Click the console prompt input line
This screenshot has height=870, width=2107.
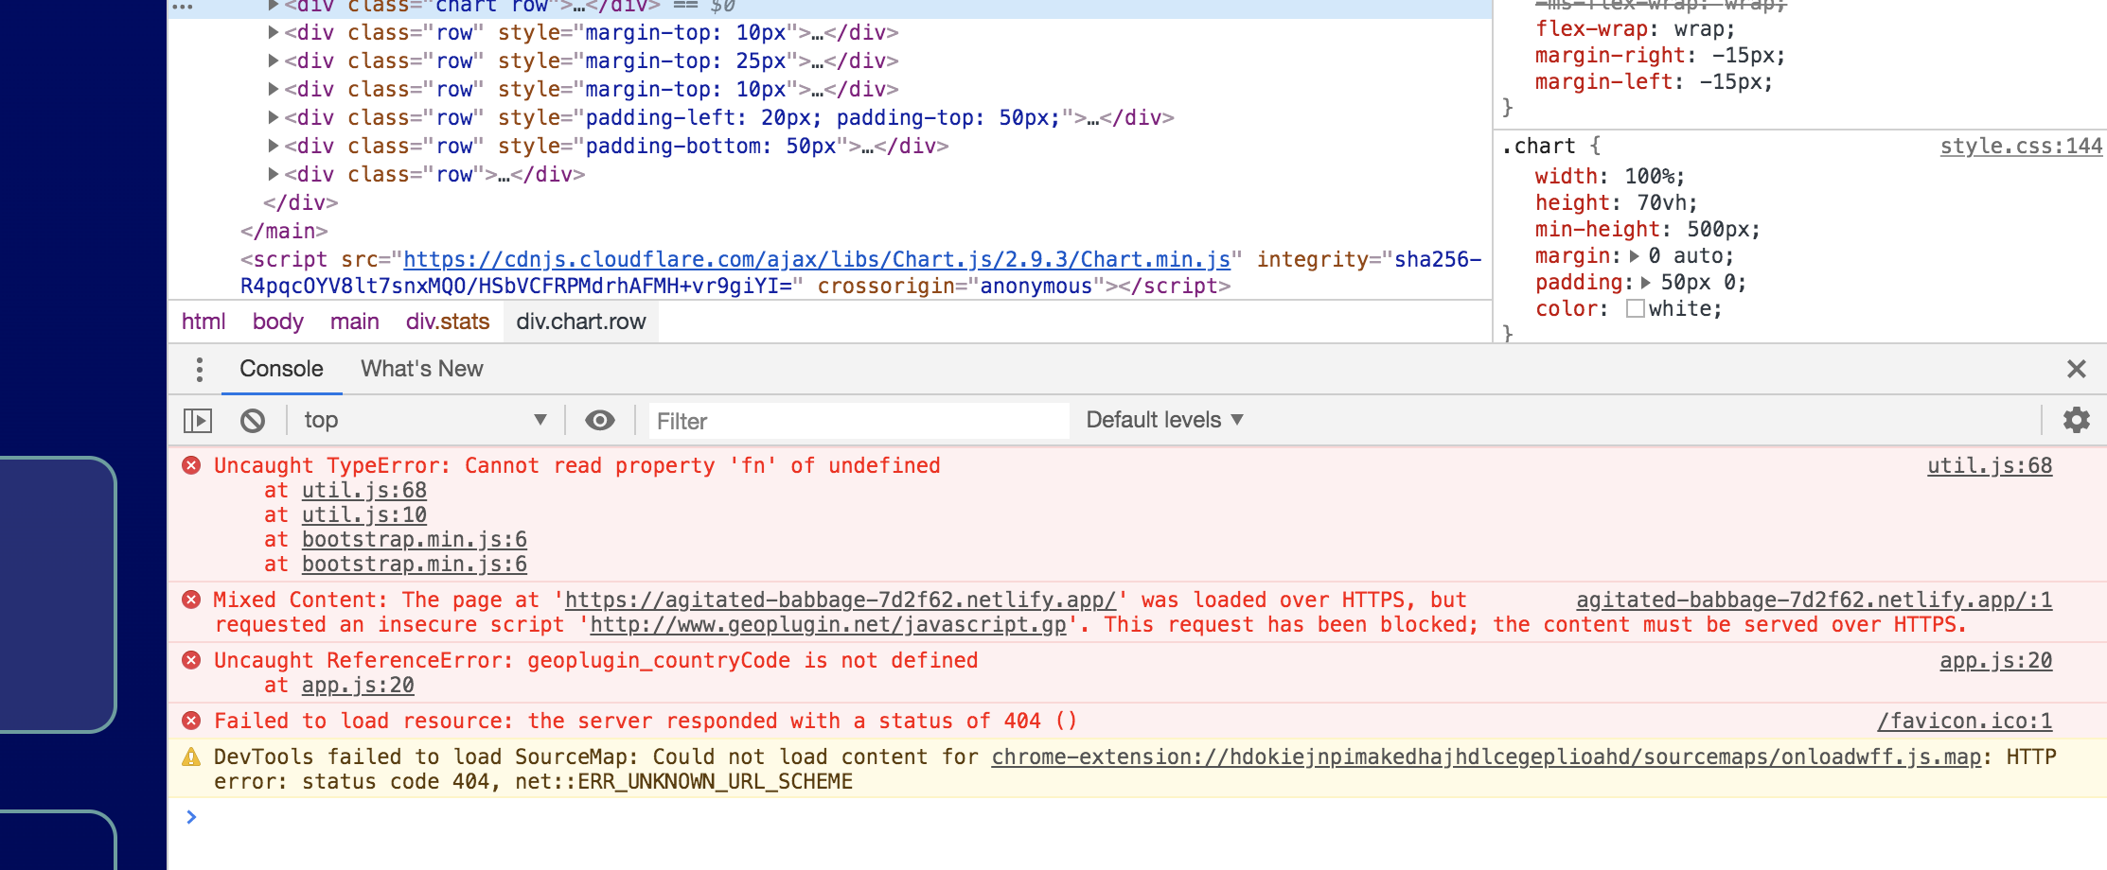(1136, 817)
